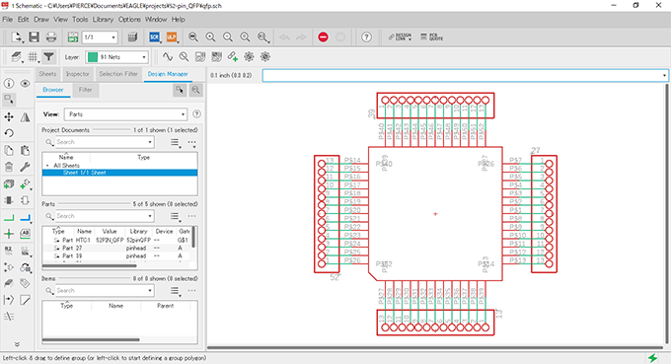
Task: Click the View help question mark
Action: [196, 114]
